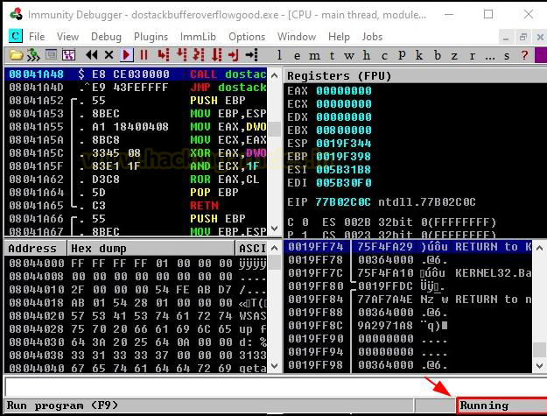Click the hex dump pane scroll-up arrow
Screen dimensions: 547x416
(x=275, y=249)
